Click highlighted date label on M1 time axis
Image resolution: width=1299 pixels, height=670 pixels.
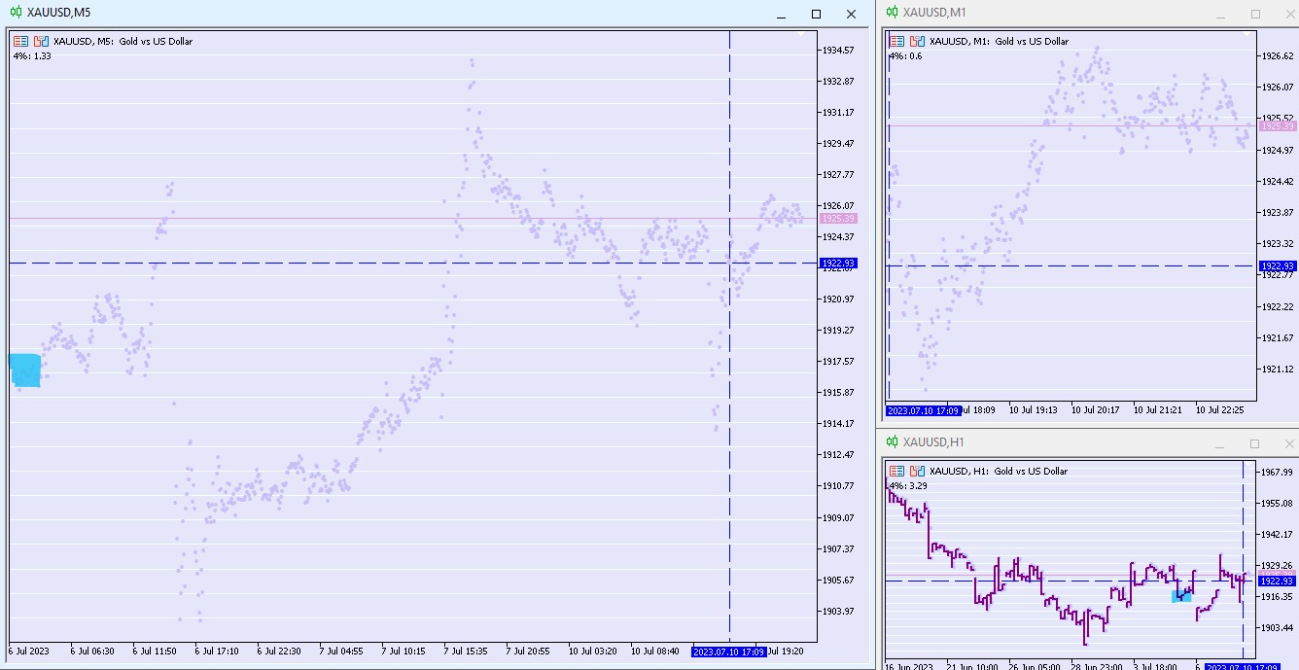(x=923, y=410)
